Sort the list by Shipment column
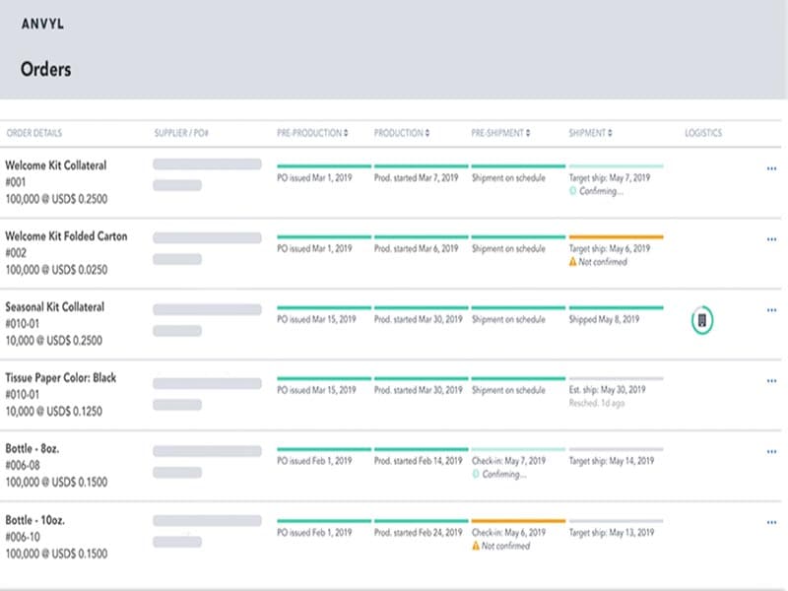This screenshot has height=591, width=788. (x=591, y=133)
